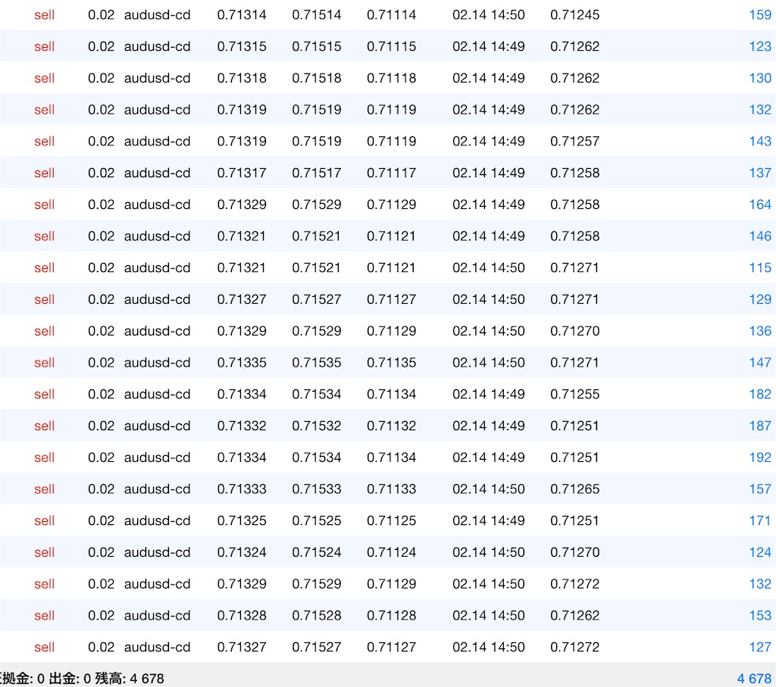Click the open price 0.71333

(242, 489)
